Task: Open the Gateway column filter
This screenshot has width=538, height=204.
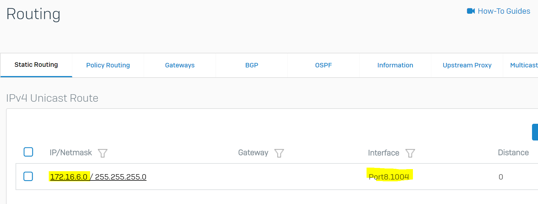Action: [279, 153]
